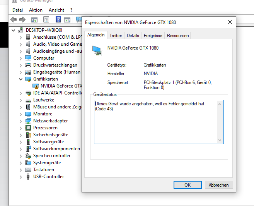Expand the Tastaturen node

tap(20, 170)
